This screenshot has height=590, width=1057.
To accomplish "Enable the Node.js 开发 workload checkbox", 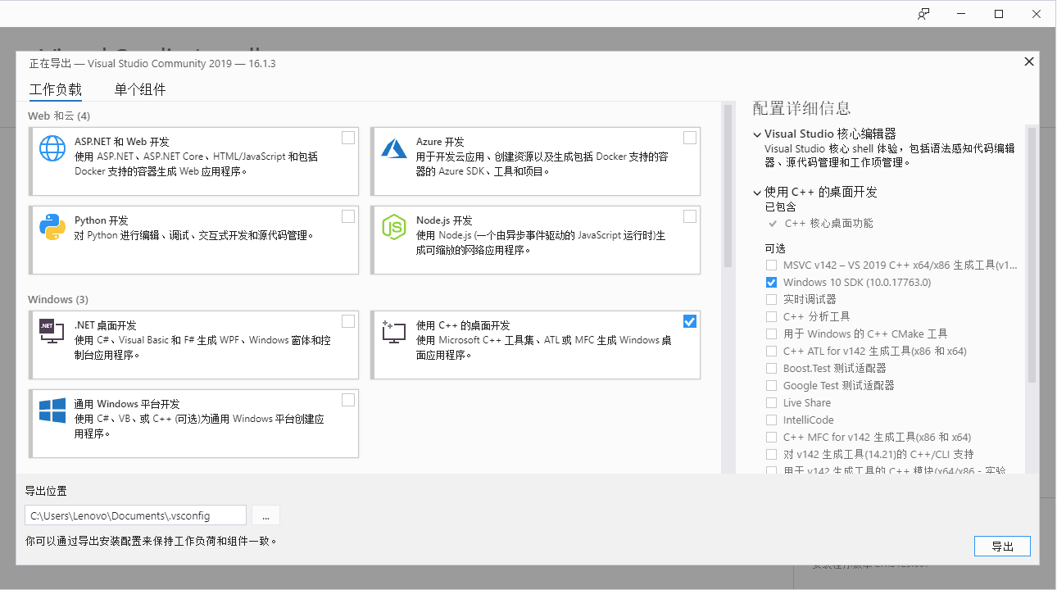I will 690,216.
